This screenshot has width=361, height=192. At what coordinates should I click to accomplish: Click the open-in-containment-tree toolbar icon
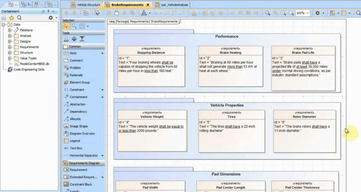pyautogui.click(x=86, y=13)
